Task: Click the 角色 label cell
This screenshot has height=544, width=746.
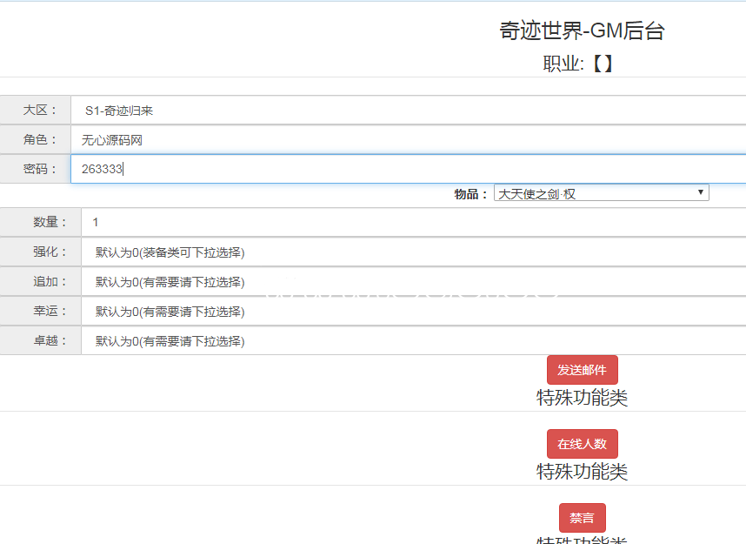Action: pyautogui.click(x=36, y=140)
